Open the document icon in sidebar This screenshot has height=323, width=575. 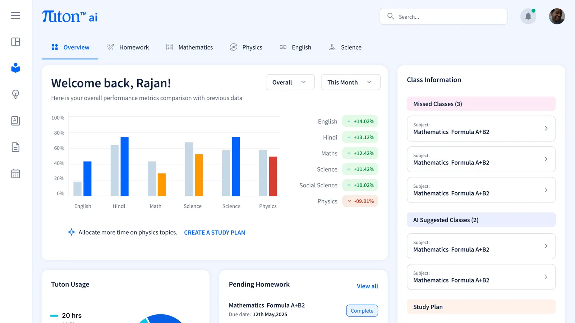pyautogui.click(x=15, y=147)
